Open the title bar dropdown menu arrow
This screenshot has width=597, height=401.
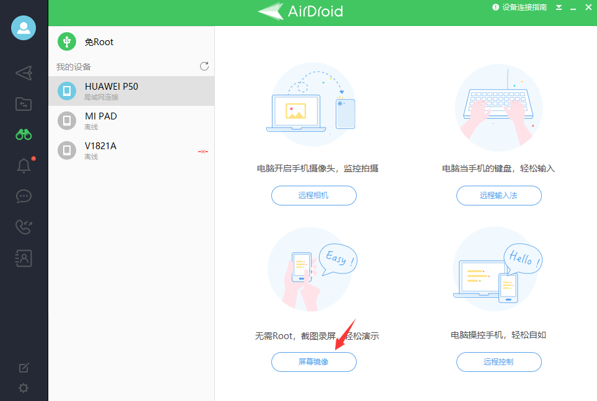point(559,7)
